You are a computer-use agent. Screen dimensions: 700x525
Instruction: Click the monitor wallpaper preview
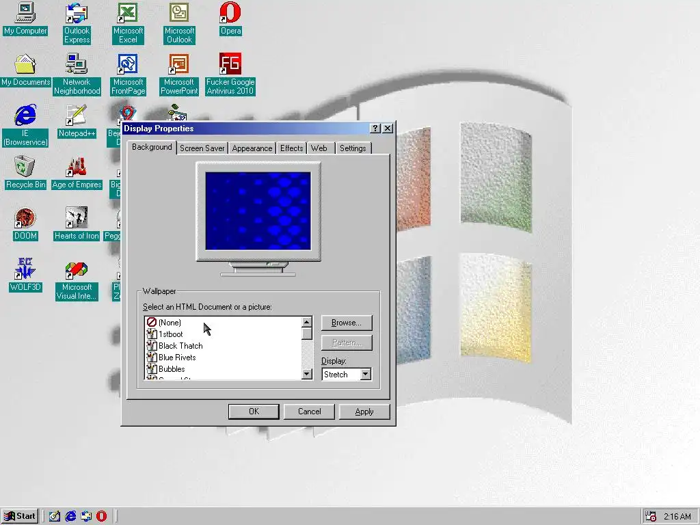[258, 211]
